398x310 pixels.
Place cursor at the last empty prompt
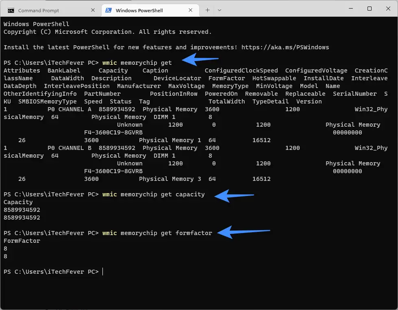[103, 272]
